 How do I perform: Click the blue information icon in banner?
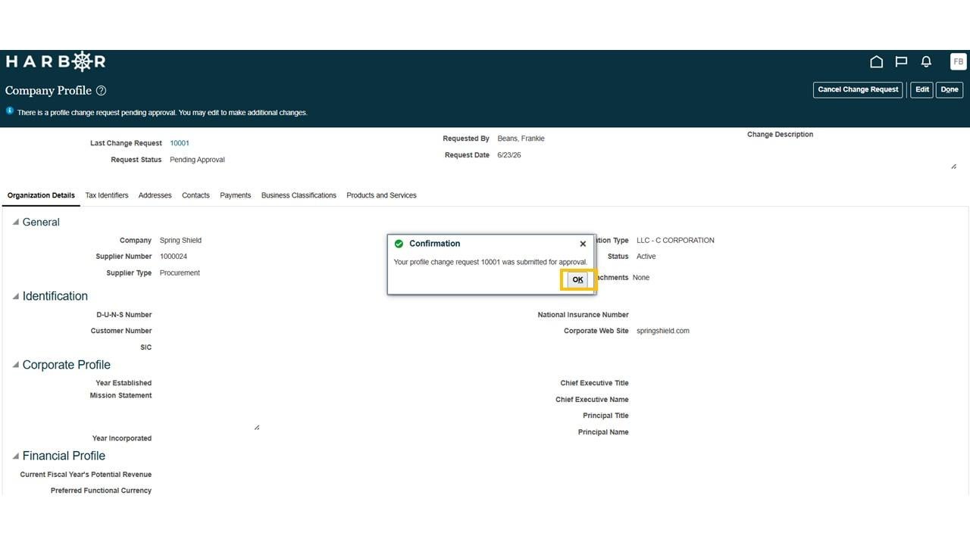tap(10, 111)
